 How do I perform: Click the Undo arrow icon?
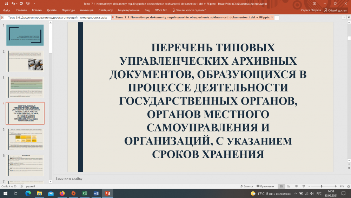[x=13, y=4]
